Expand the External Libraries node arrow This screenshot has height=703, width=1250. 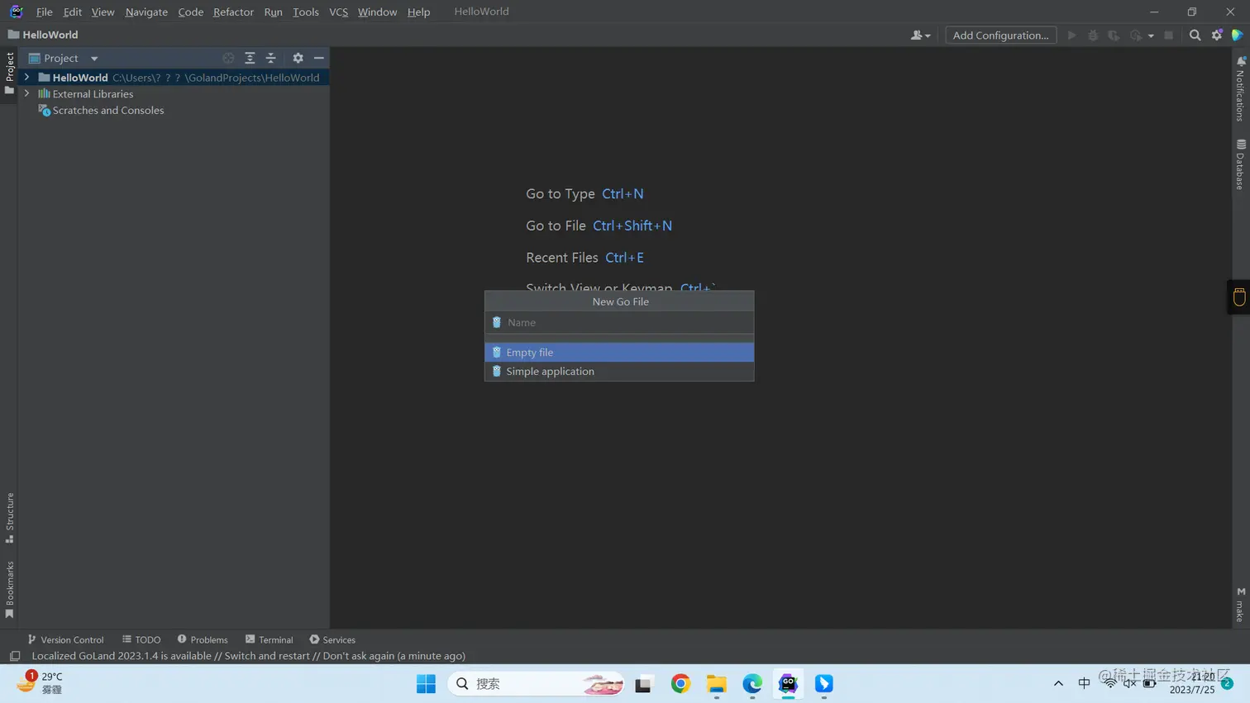[27, 93]
